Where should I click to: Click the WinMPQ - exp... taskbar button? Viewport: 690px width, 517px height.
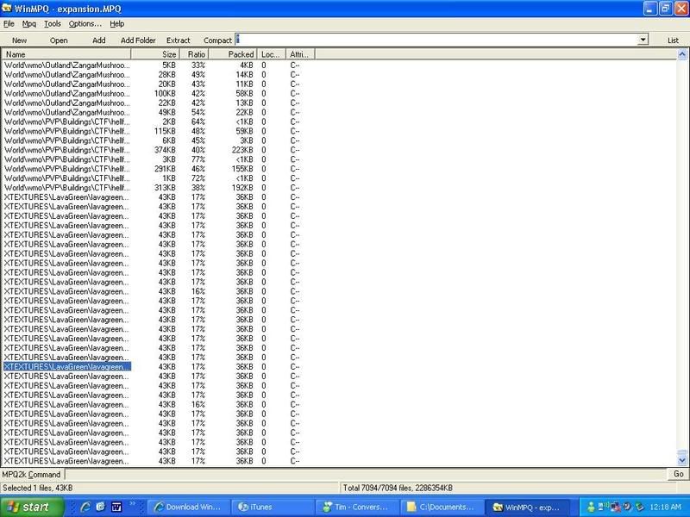[x=525, y=507]
